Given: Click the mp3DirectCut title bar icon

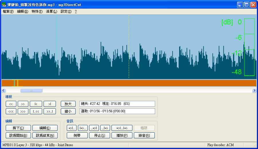Looking at the screenshot, I should (x=4, y=5).
